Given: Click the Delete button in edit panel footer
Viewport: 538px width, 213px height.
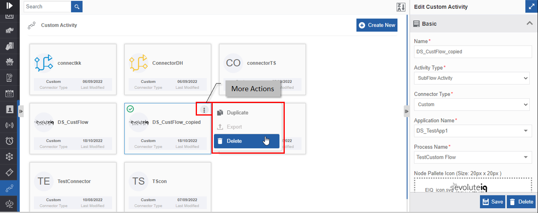Looking at the screenshot, I should click(521, 202).
